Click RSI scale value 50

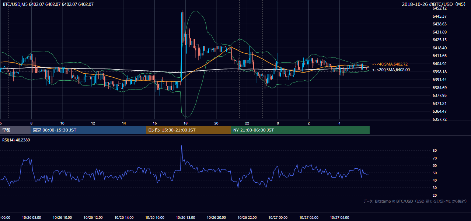[435, 173]
